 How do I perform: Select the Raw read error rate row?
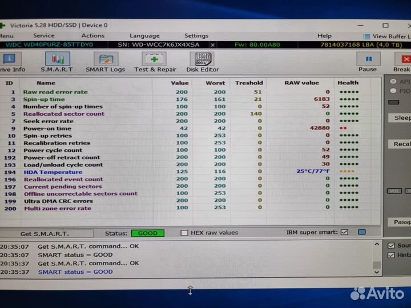click(x=190, y=92)
